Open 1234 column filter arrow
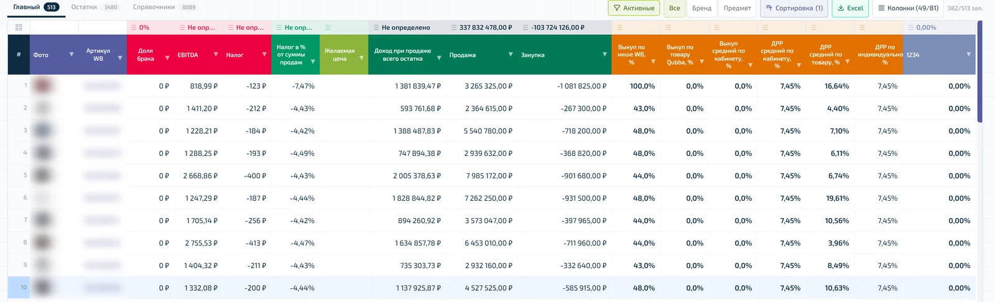Screen dimensions: 995x302 tap(968, 55)
